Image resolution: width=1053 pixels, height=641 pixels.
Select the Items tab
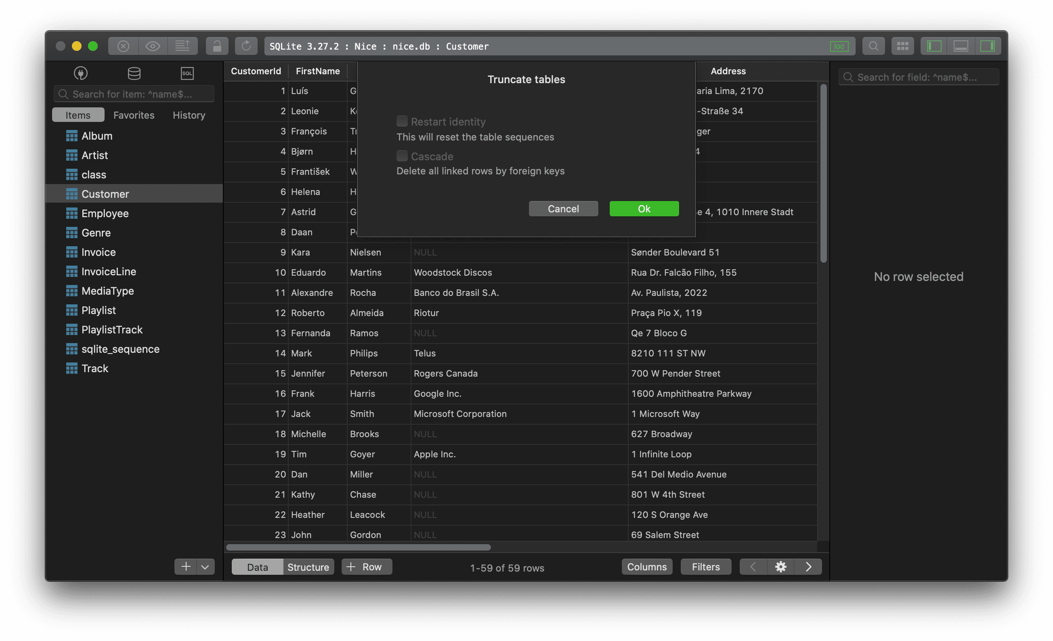pos(78,115)
